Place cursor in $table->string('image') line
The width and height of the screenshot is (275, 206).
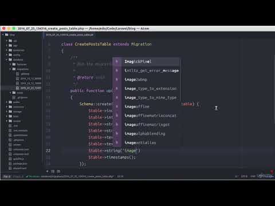[114, 150]
